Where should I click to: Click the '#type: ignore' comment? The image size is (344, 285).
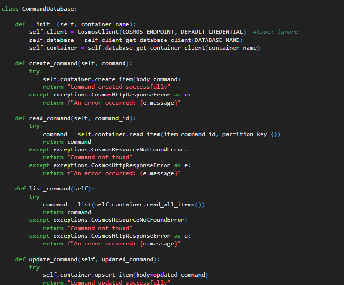click(275, 32)
